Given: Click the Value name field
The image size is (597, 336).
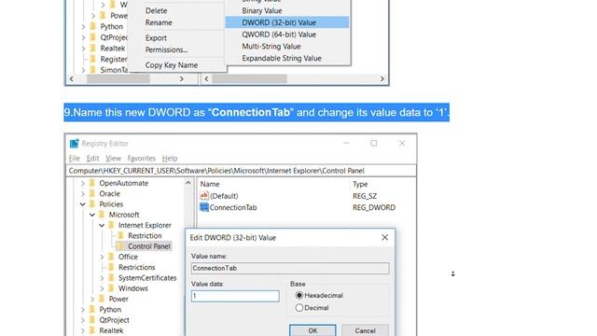Looking at the screenshot, I should 290,268.
